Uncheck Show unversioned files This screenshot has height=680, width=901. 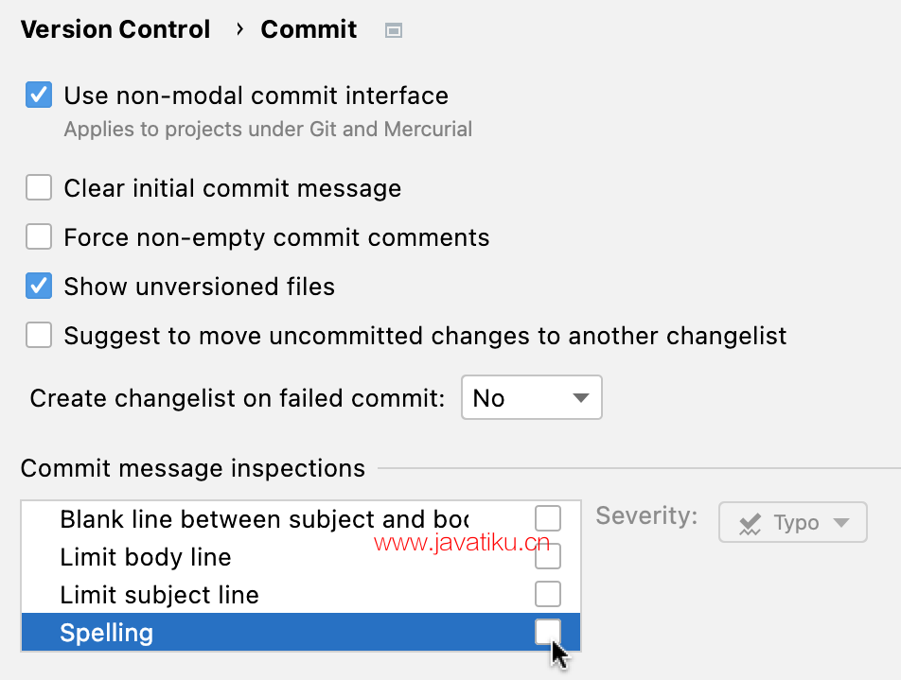(x=39, y=286)
